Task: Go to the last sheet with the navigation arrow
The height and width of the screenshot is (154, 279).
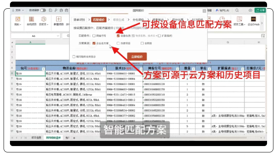Action: [x=26, y=138]
